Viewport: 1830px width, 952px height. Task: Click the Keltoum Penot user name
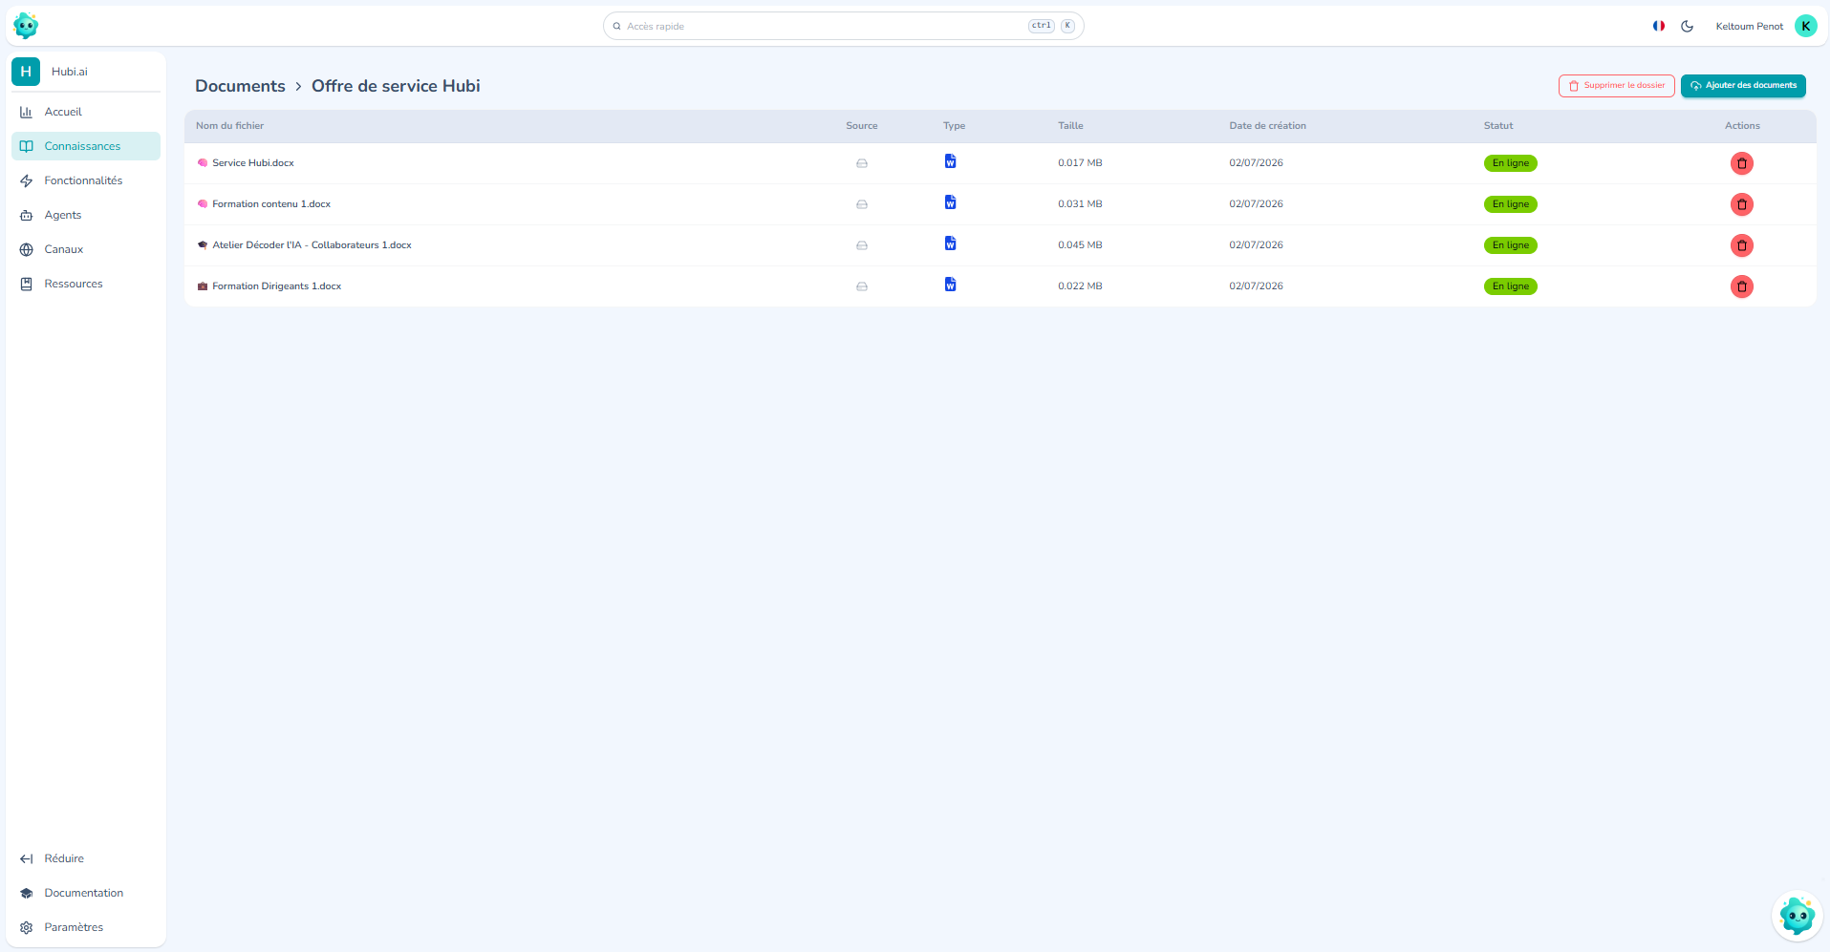point(1749,27)
